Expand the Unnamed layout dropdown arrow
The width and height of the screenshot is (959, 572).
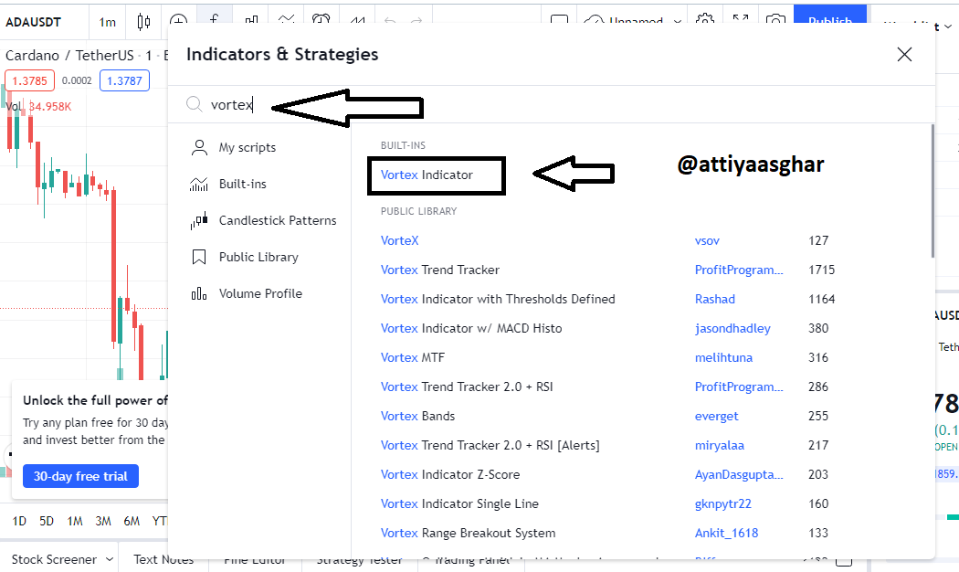pyautogui.click(x=678, y=22)
